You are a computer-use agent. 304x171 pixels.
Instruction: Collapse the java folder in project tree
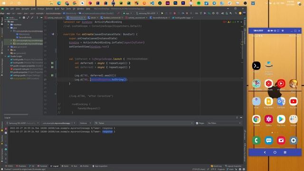pos(9,28)
